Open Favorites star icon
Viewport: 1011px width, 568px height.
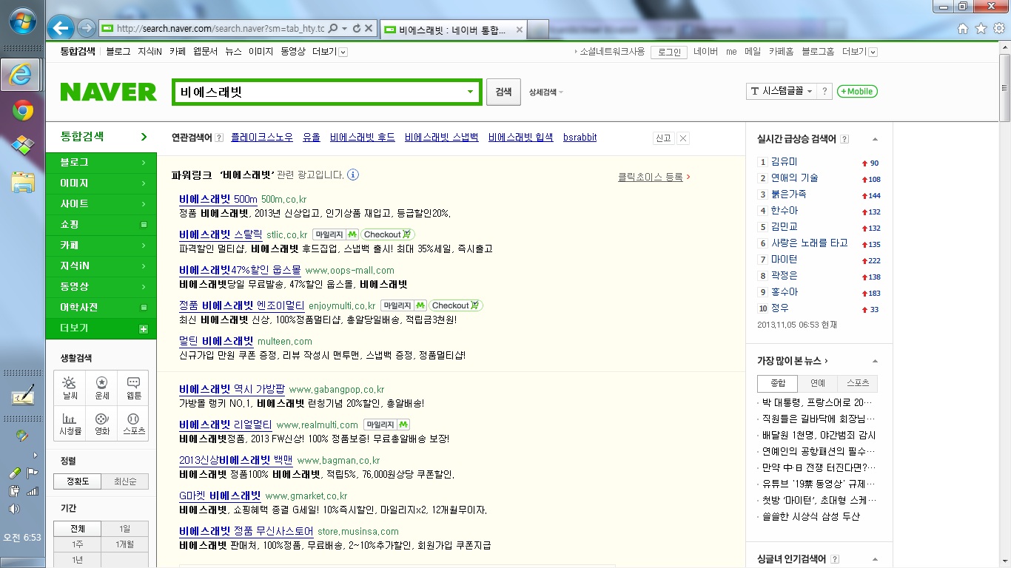click(981, 28)
